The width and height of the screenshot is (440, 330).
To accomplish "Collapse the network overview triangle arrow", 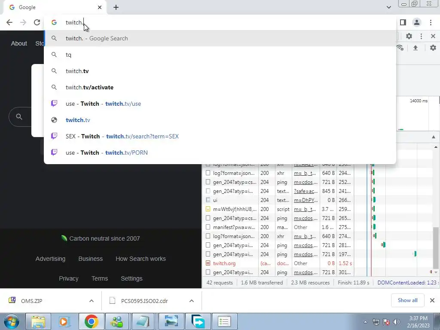I will point(434,137).
